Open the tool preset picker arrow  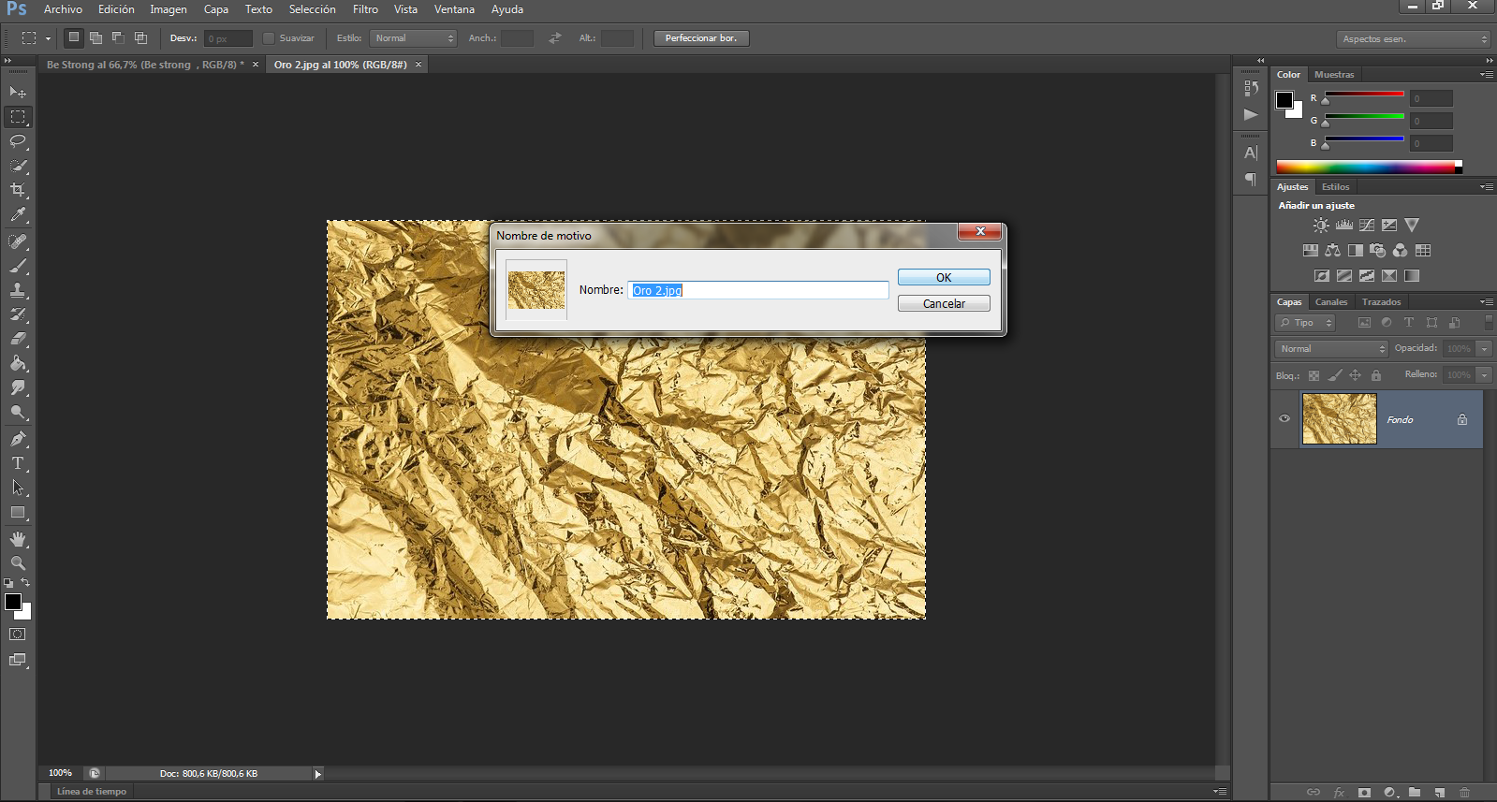(48, 38)
